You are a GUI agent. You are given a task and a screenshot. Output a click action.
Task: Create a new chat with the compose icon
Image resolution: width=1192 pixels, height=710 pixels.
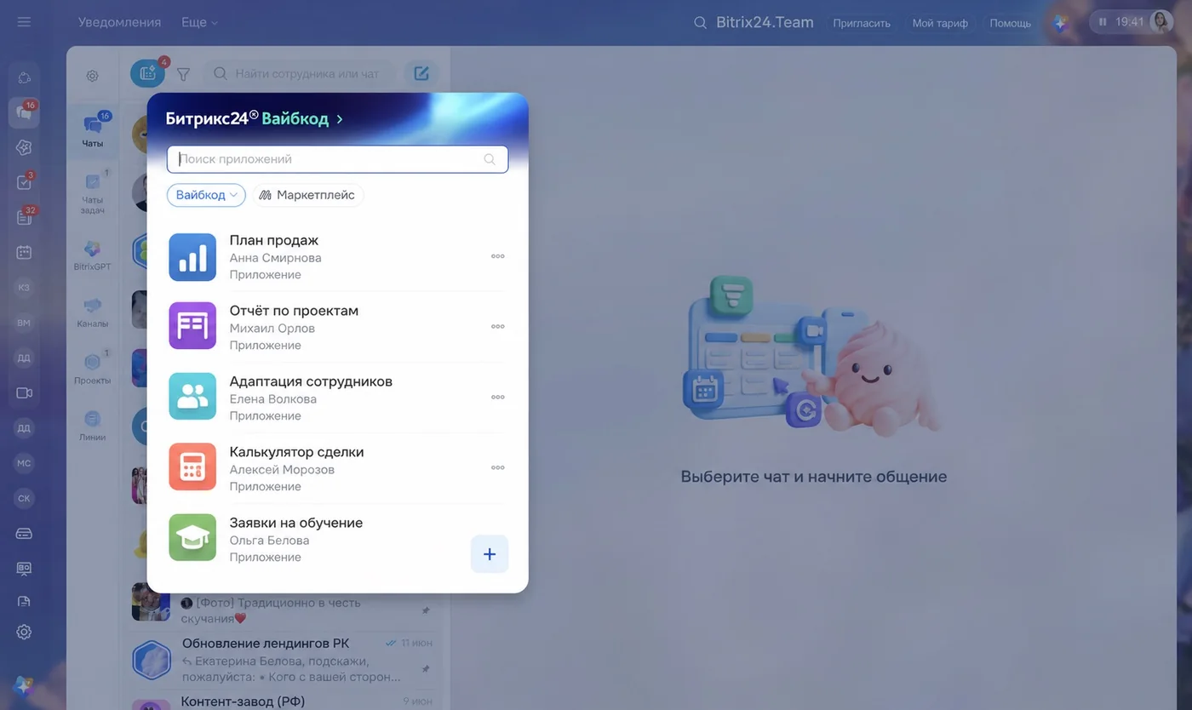[x=421, y=73]
